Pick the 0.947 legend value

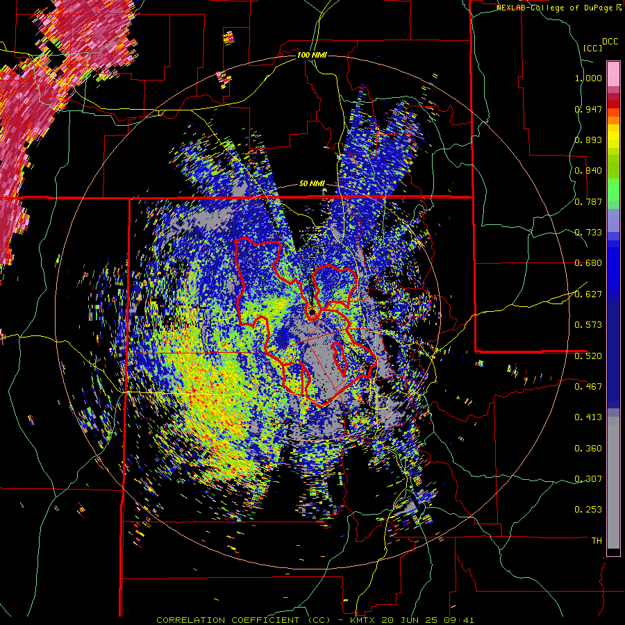pos(588,109)
